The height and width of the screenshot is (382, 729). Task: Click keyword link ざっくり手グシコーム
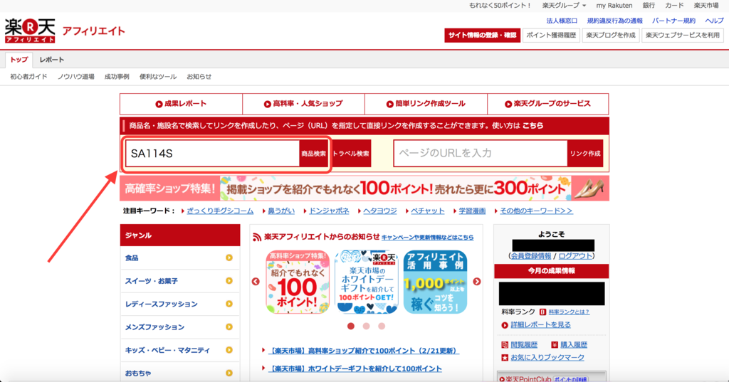pyautogui.click(x=221, y=211)
